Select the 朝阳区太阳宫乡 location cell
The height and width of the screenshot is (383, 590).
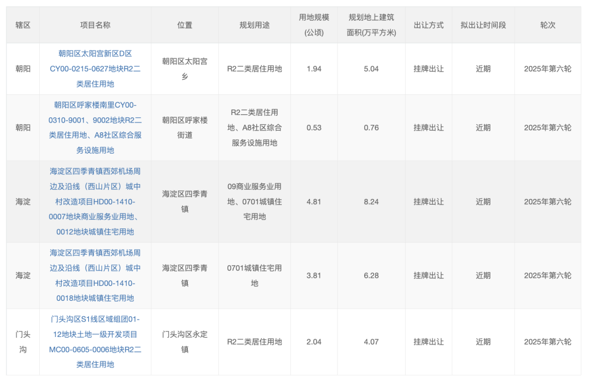pos(185,68)
